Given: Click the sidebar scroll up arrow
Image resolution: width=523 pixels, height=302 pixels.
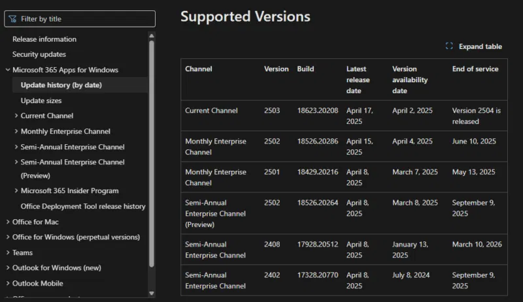Looking at the screenshot, I should [x=152, y=36].
